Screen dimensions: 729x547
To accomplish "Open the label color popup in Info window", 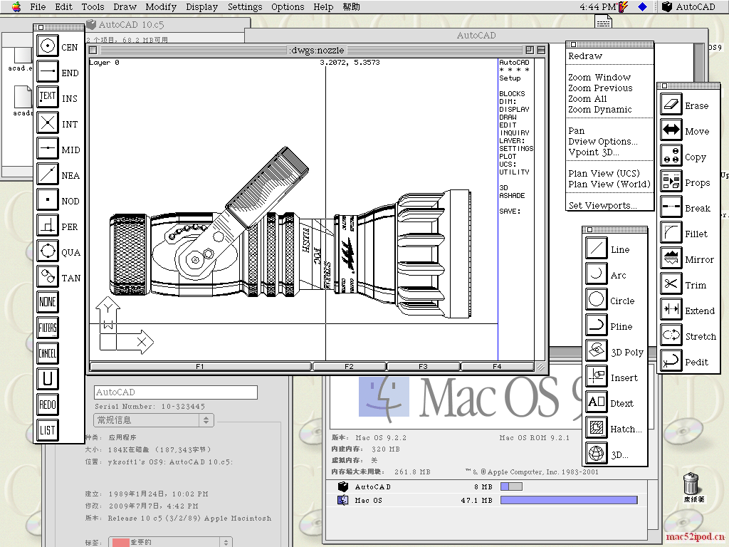I will coord(170,542).
